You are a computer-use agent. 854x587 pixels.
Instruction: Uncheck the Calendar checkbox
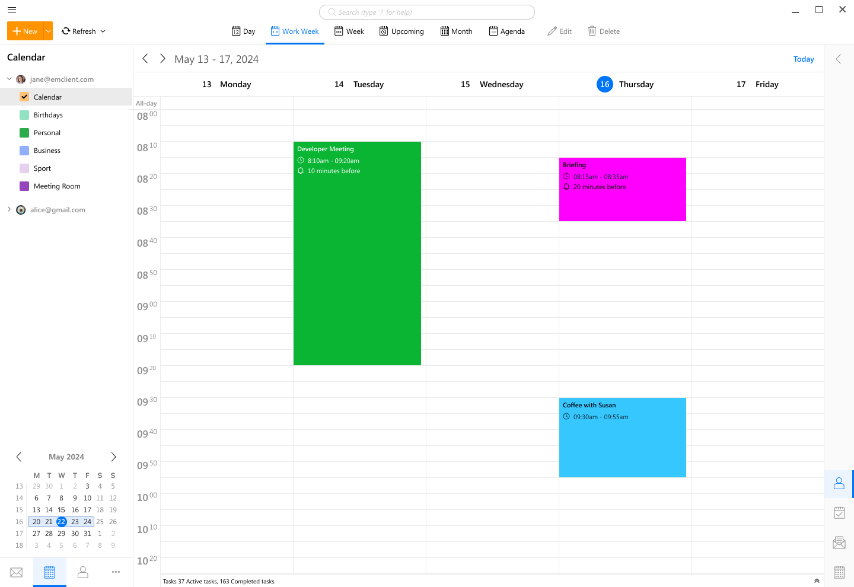pos(24,97)
